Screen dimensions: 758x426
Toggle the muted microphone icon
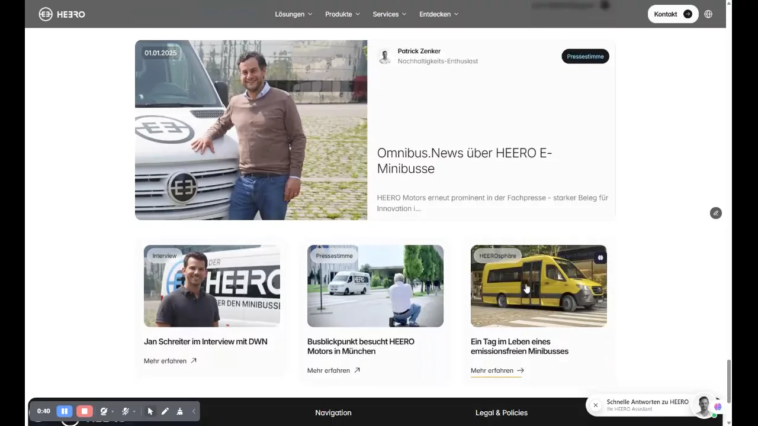point(125,411)
